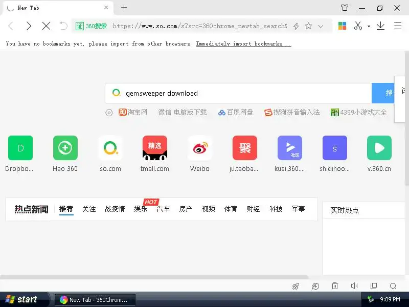This screenshot has height=307, width=409.
Task: Click the lightning speed mode icon
Action: [296, 26]
